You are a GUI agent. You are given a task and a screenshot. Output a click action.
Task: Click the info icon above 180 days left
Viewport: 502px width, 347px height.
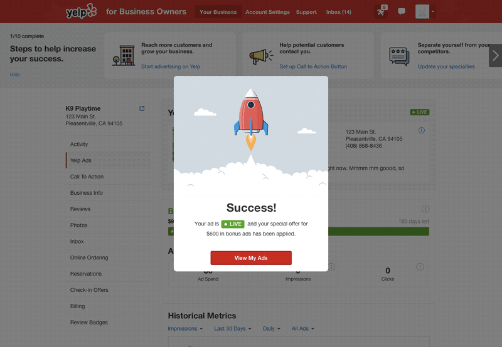coord(425,209)
